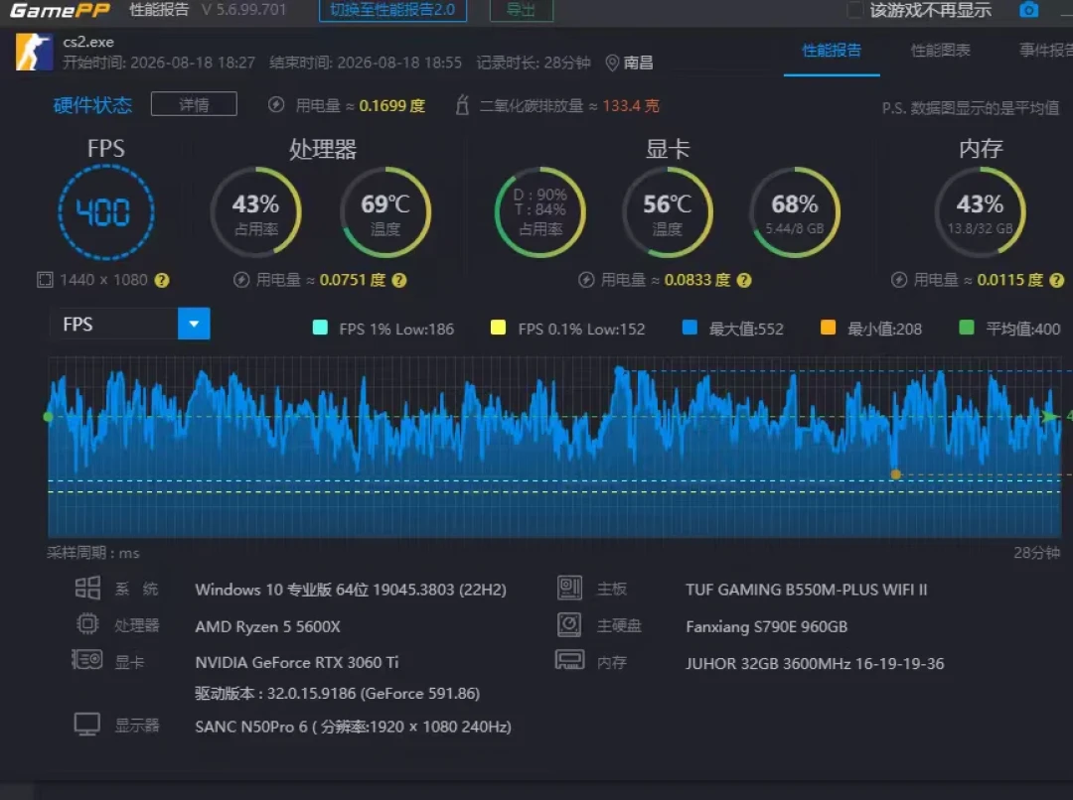Switch to the 性能报告 tab
Viewport: 1073px width, 800px height.
click(x=832, y=51)
